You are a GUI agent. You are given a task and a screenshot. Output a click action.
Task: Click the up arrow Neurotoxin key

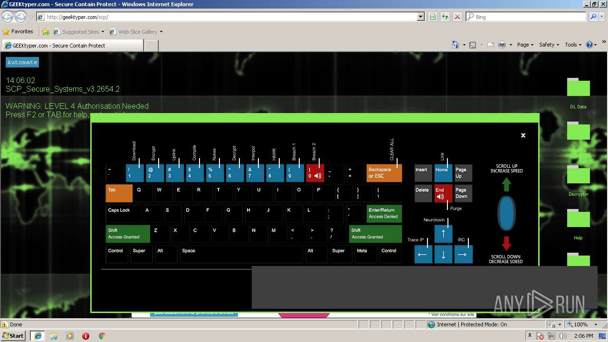(x=443, y=234)
